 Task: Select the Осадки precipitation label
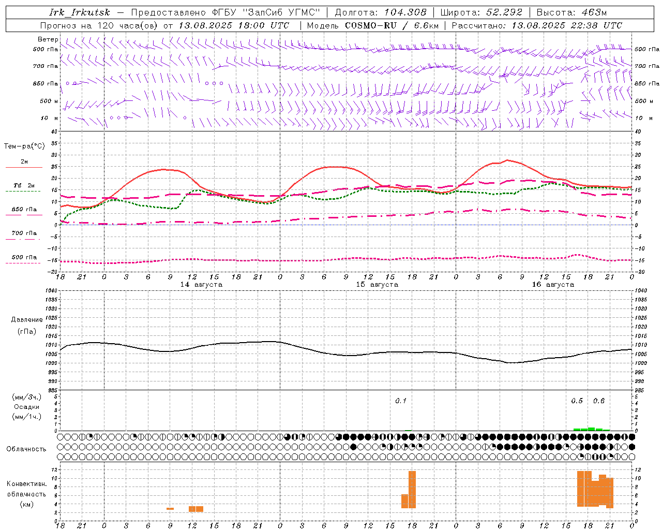click(27, 407)
